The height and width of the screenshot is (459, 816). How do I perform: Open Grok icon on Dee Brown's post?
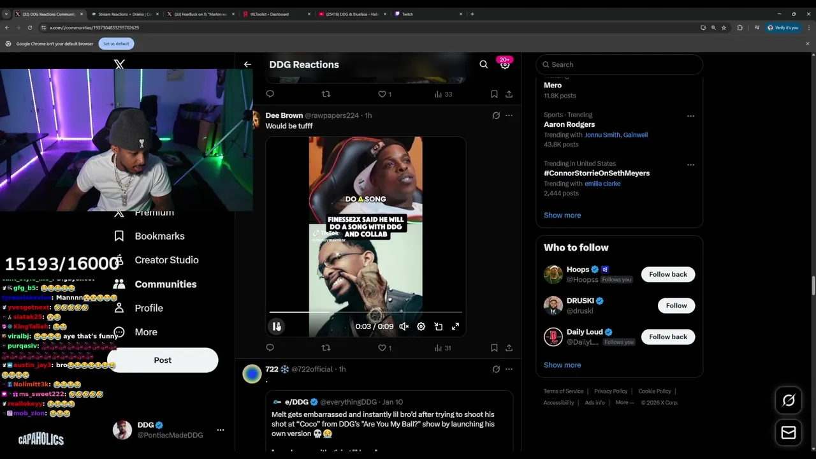pyautogui.click(x=496, y=115)
